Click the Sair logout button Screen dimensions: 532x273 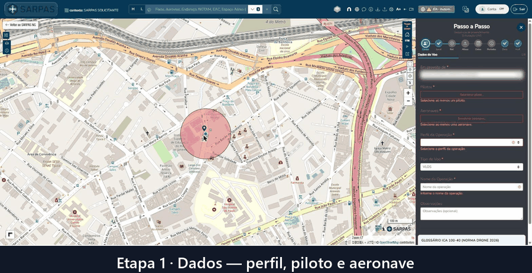pos(519,9)
